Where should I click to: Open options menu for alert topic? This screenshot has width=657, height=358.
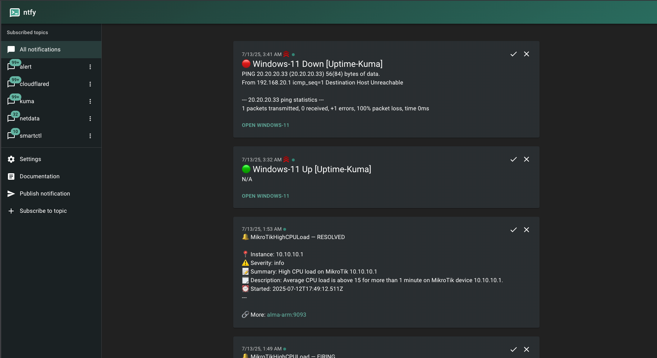(x=90, y=67)
